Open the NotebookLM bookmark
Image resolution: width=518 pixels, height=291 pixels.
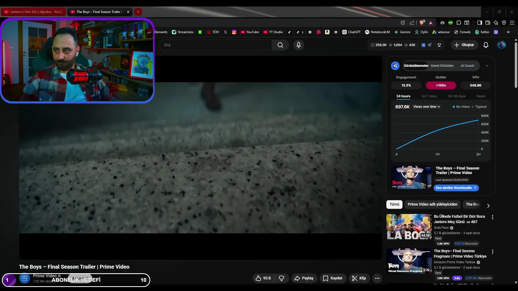click(x=377, y=32)
